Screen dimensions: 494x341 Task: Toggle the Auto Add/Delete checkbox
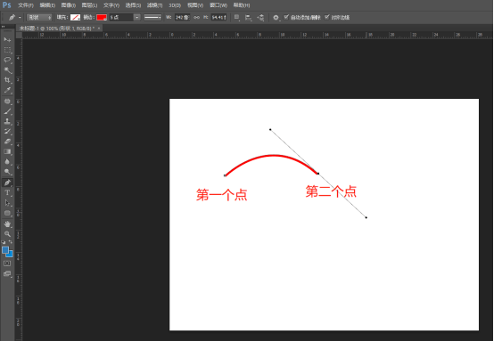286,17
